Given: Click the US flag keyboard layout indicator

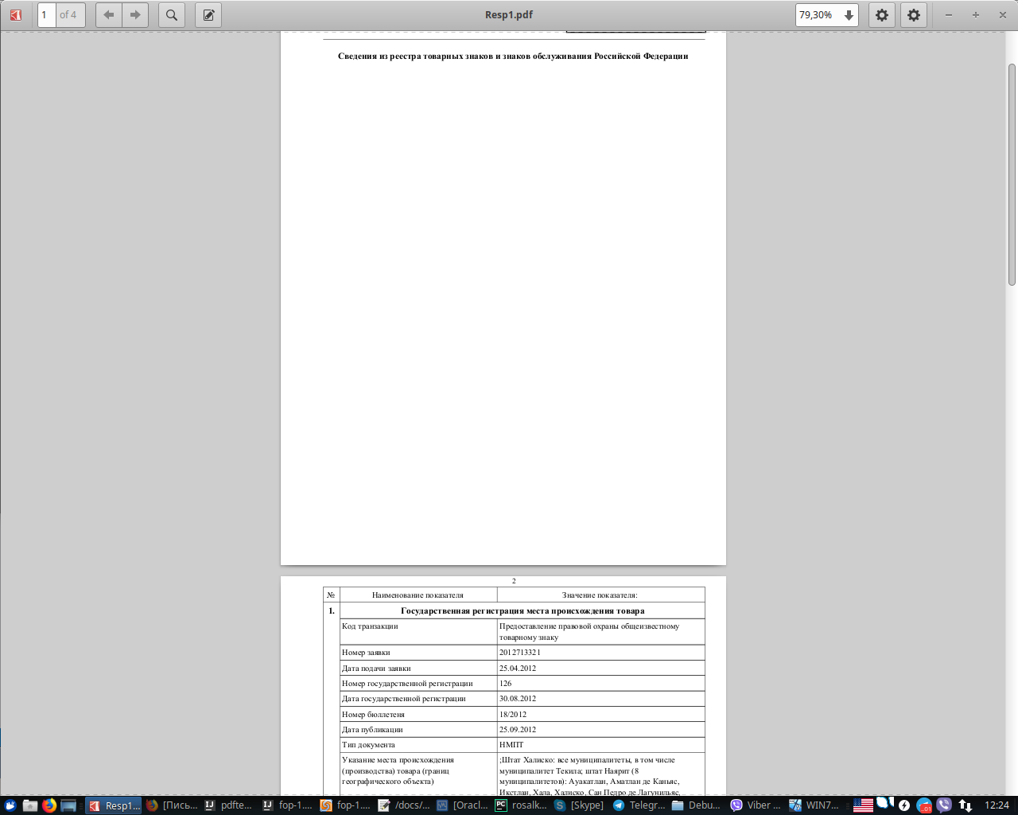Looking at the screenshot, I should pyautogui.click(x=863, y=805).
